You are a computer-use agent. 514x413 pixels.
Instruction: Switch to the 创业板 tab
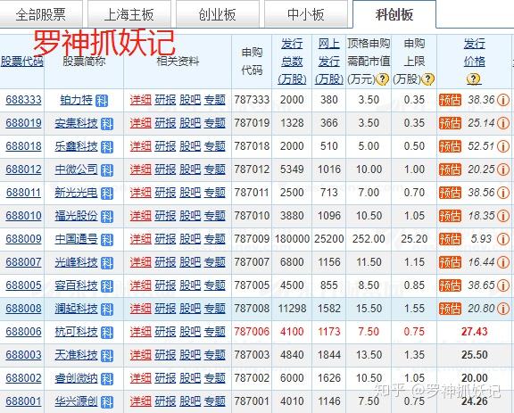[x=218, y=15]
